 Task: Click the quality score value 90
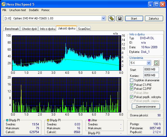pos(159,115)
